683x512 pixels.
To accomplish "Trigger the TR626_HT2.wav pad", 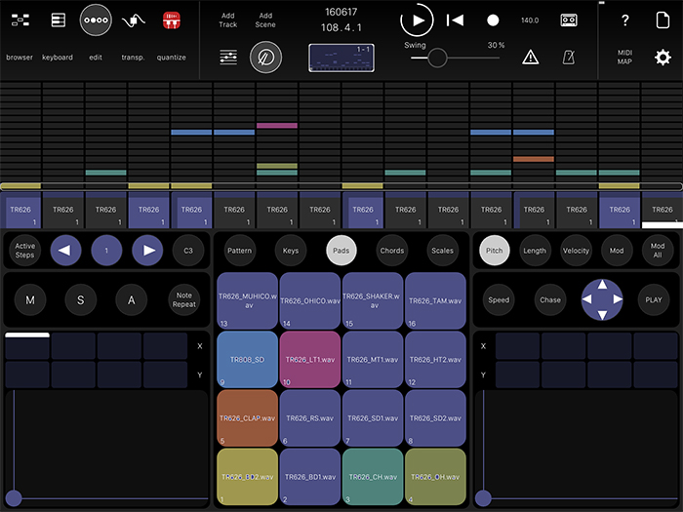I will pyautogui.click(x=435, y=359).
